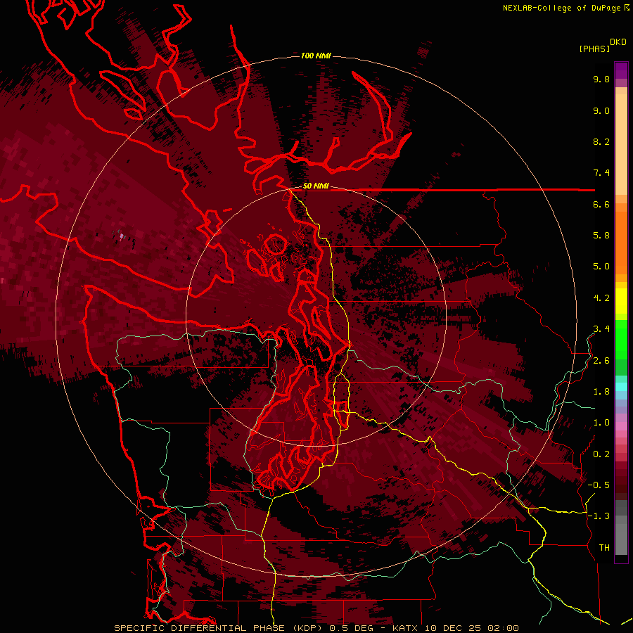Click the KATX station ID in the caption

click(406, 628)
